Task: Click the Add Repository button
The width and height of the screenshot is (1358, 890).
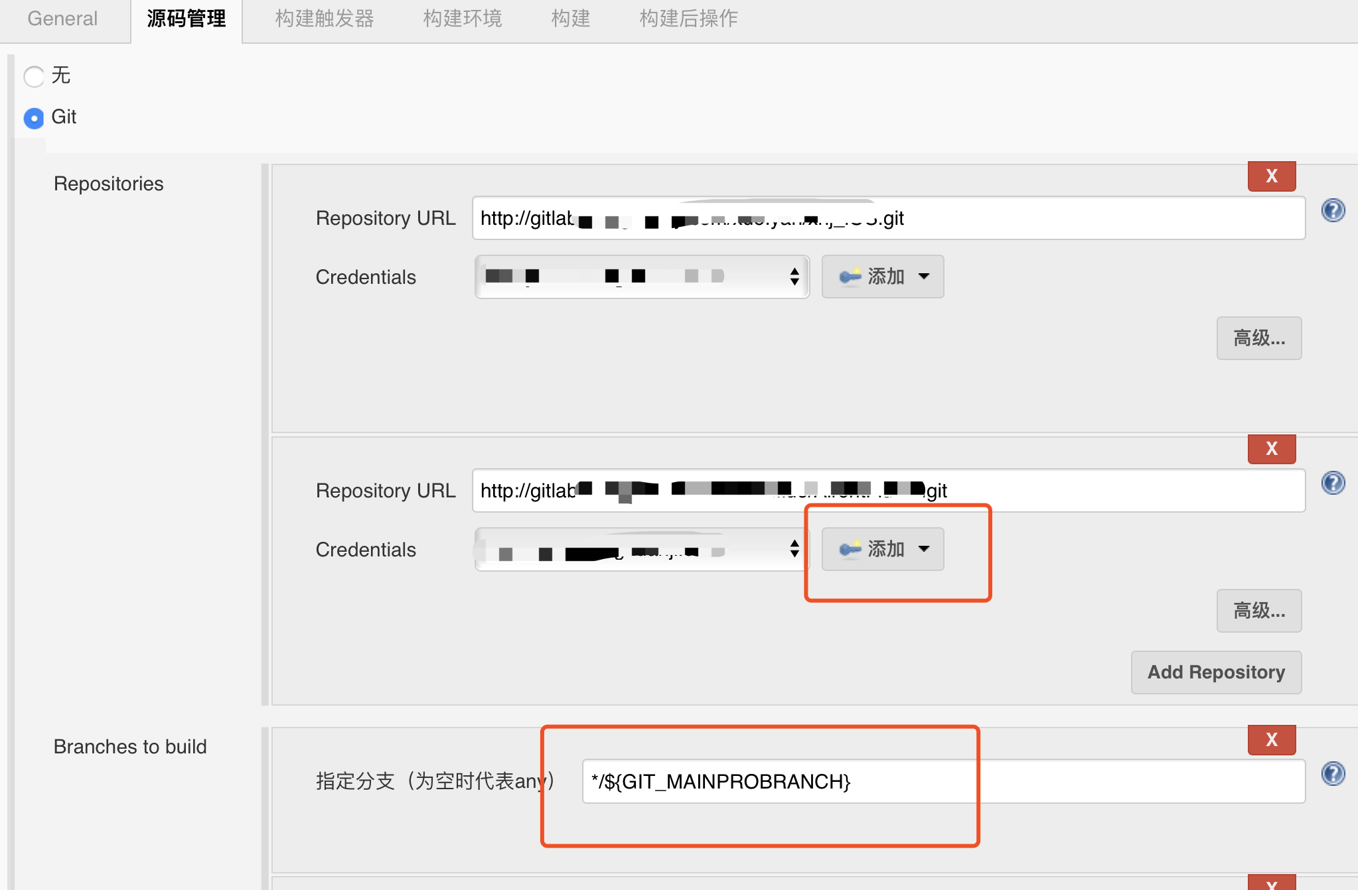Action: click(1215, 672)
